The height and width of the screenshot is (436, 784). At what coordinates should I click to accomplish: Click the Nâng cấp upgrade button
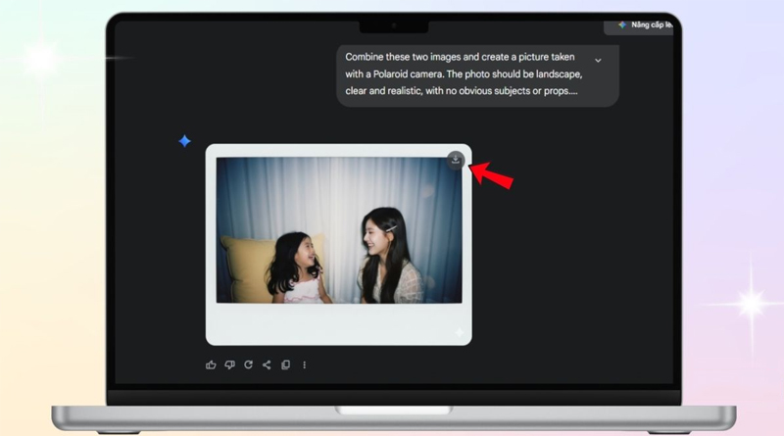coord(640,26)
